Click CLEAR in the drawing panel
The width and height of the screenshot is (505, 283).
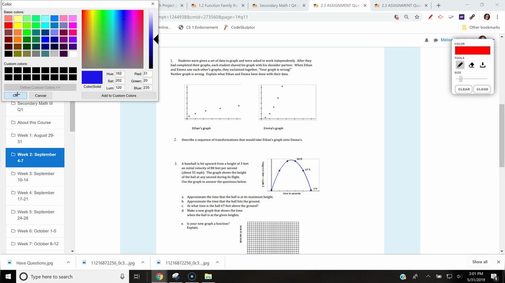point(464,89)
